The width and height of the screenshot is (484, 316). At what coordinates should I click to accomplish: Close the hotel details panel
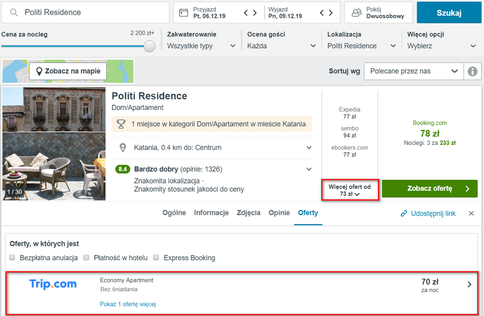[471, 213]
